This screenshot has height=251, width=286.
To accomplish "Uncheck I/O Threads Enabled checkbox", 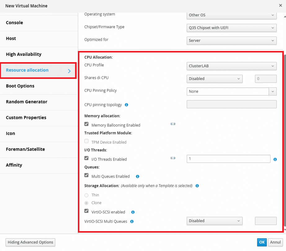I will tap(87, 158).
